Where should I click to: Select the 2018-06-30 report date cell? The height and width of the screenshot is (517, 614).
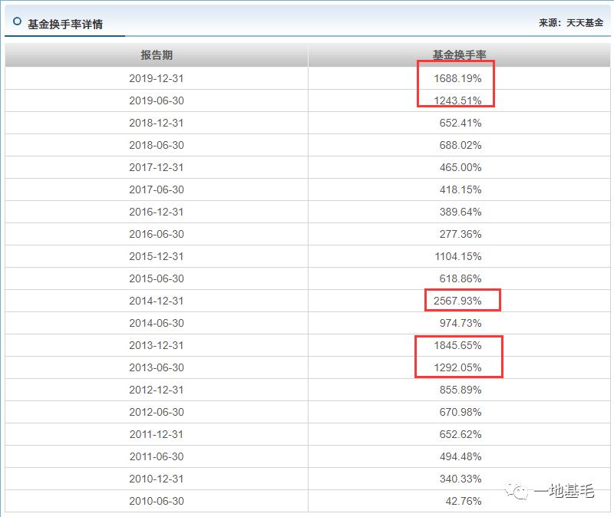pyautogui.click(x=157, y=145)
